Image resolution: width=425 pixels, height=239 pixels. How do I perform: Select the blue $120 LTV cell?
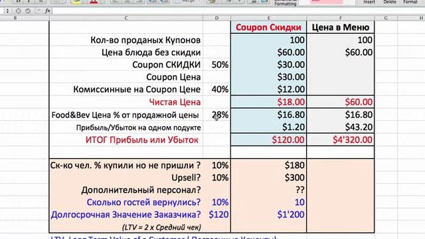pos(216,214)
